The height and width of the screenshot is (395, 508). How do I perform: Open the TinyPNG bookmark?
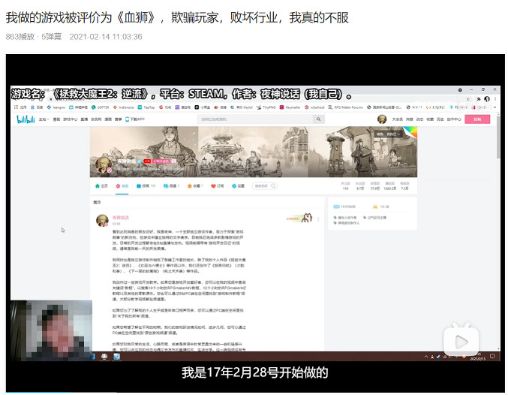click(266, 107)
